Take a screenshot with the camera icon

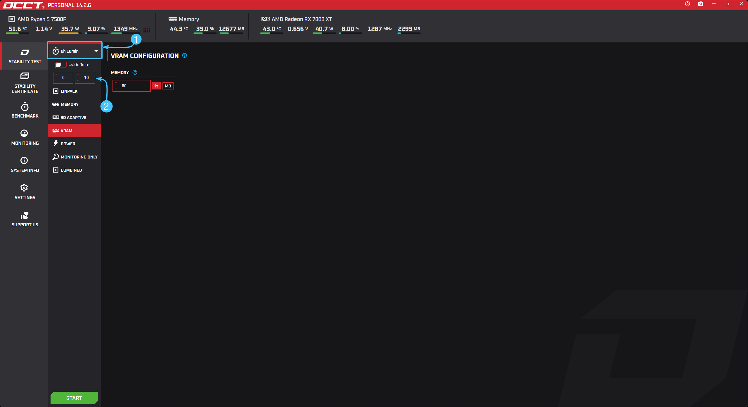(x=700, y=4)
